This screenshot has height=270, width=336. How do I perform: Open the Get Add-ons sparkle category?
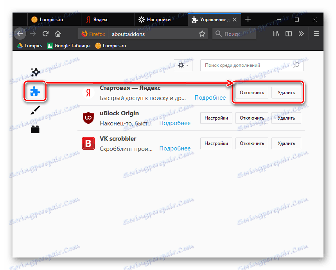coord(35,72)
